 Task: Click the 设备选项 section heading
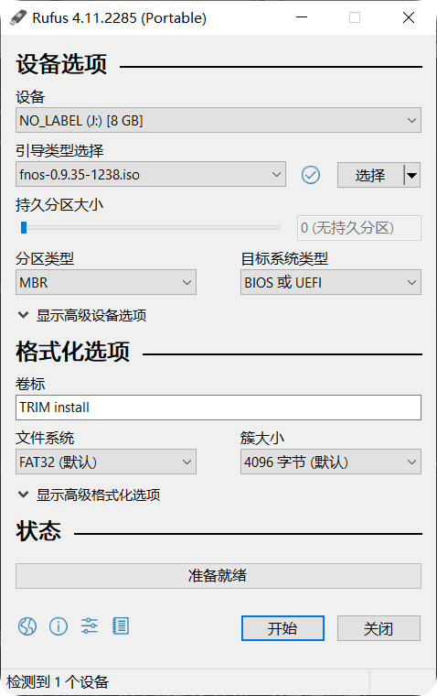point(61,63)
